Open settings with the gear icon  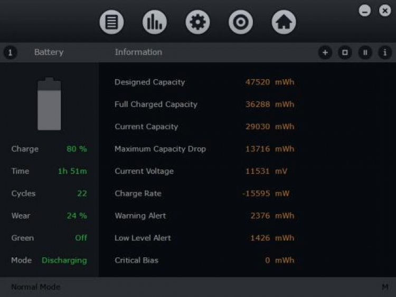click(x=197, y=22)
